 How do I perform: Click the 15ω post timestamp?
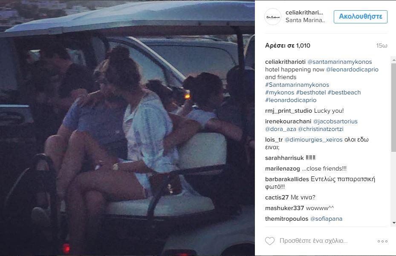(382, 46)
